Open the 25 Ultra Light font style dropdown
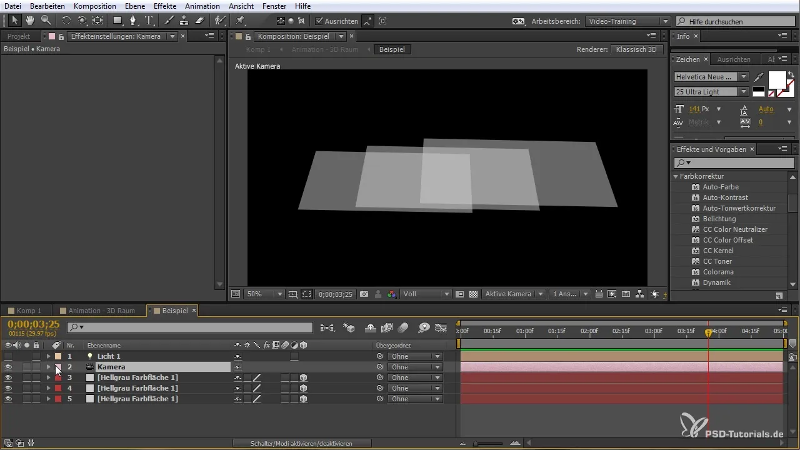The image size is (800, 450). (711, 92)
